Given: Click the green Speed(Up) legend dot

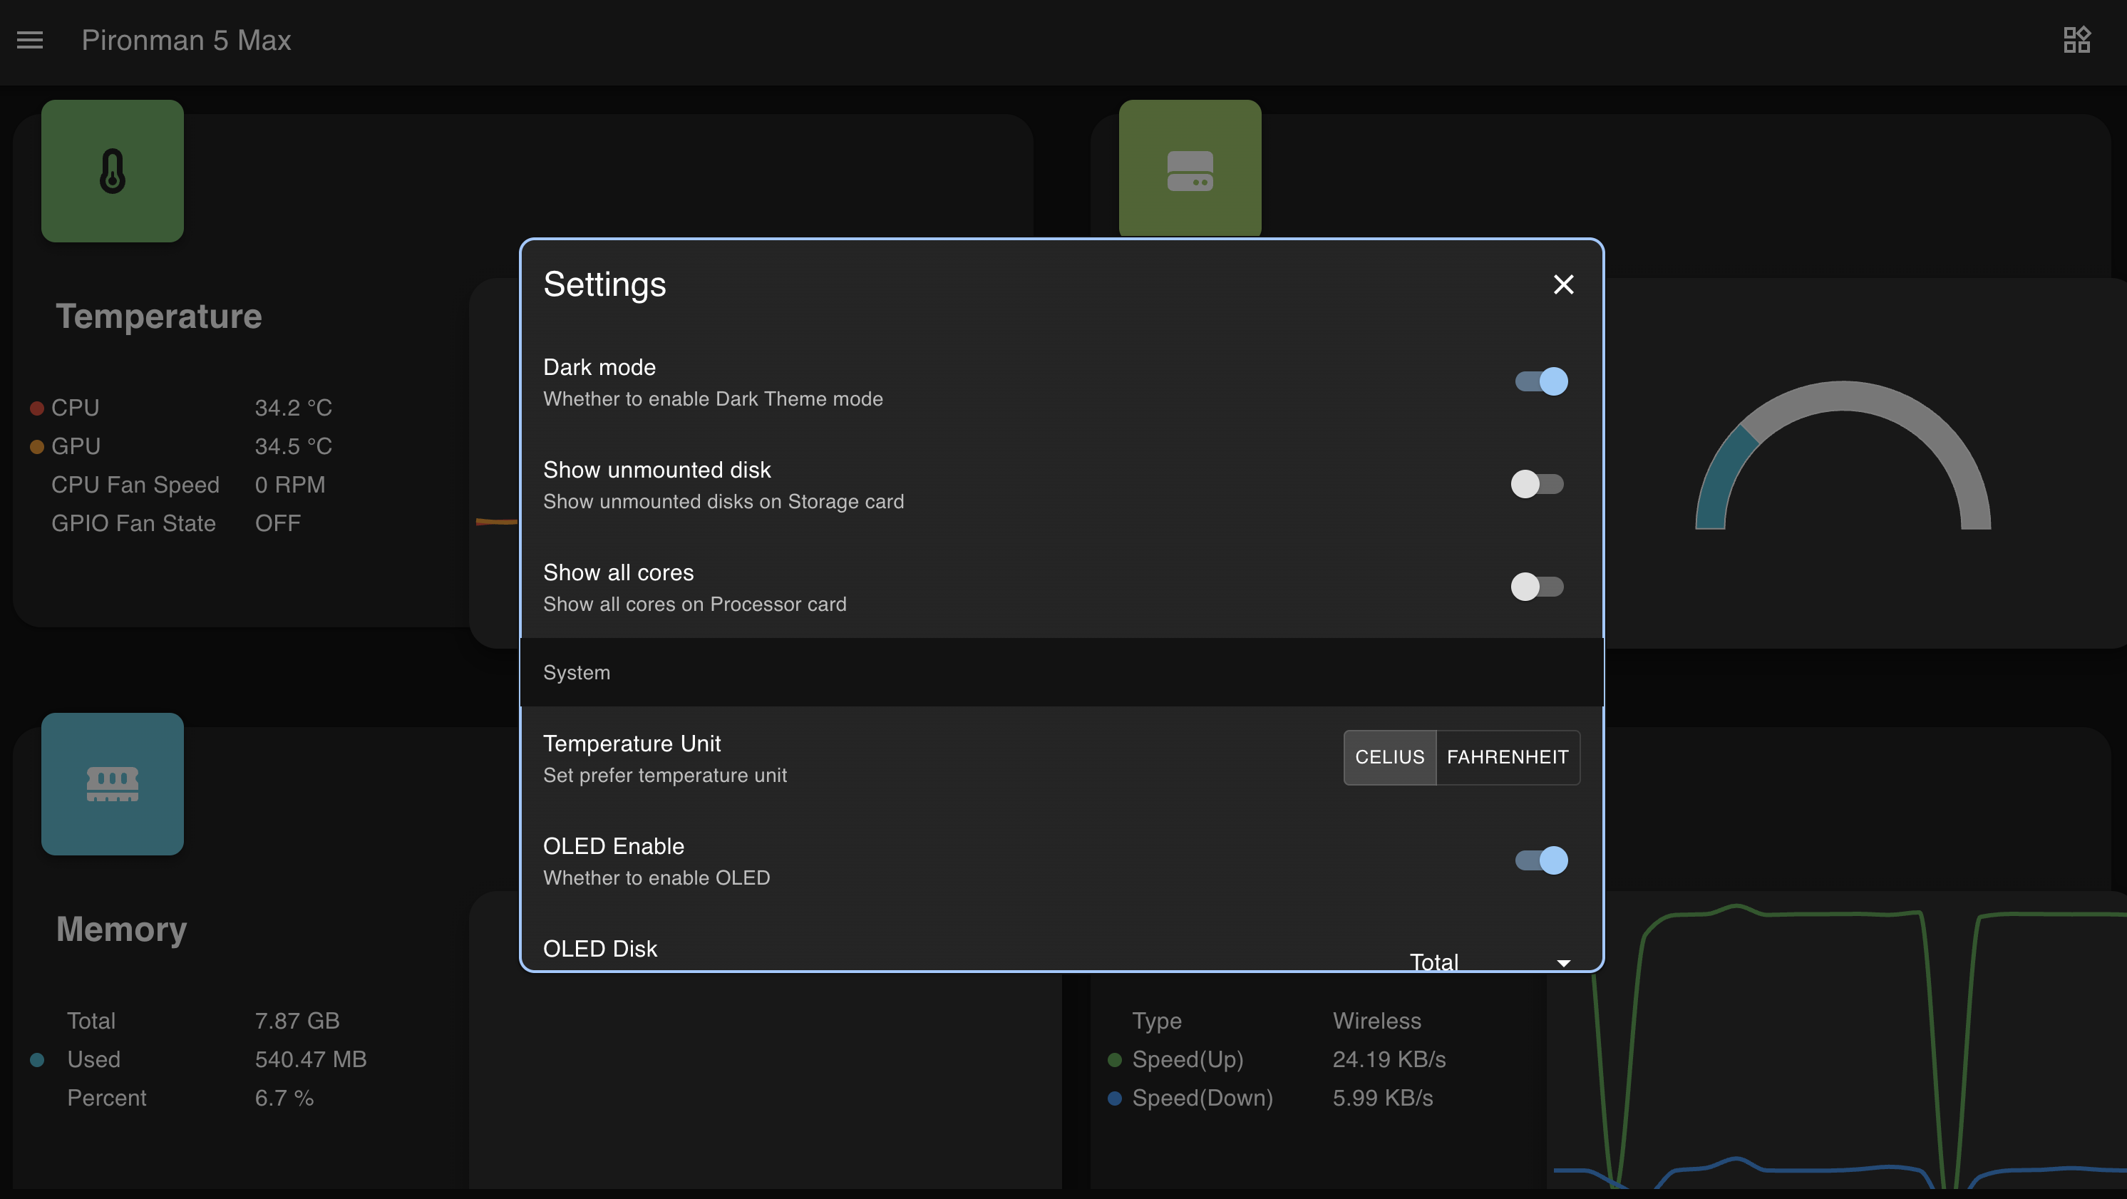Looking at the screenshot, I should (x=1115, y=1059).
